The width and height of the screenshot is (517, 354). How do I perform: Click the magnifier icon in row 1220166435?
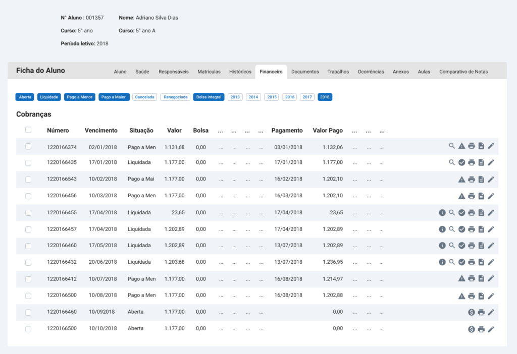[452, 162]
